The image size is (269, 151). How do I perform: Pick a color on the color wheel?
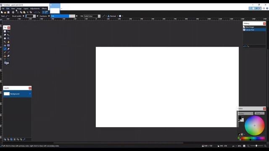pos(255,125)
